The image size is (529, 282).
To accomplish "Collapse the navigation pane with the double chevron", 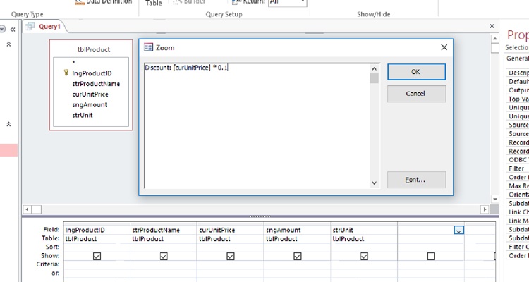I will [x=13, y=30].
